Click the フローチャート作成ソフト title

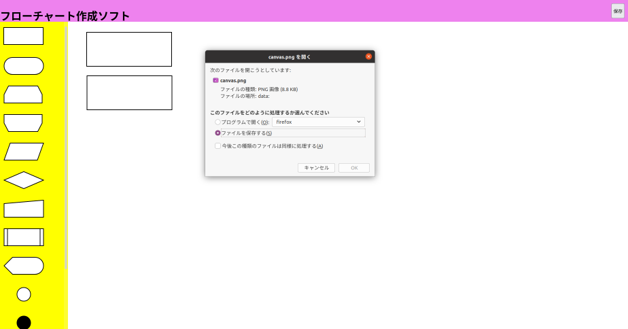click(65, 16)
